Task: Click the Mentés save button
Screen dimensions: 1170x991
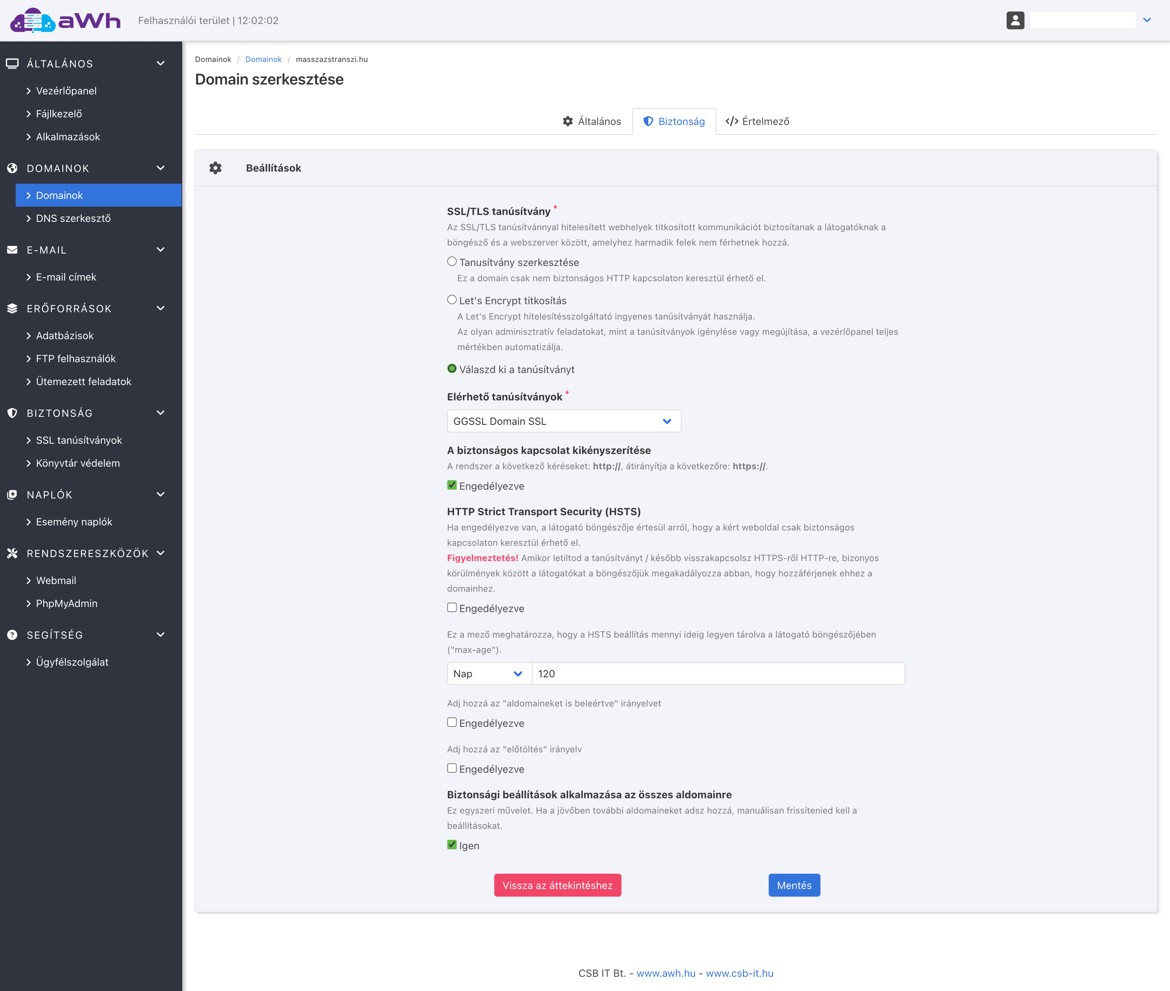Action: click(794, 885)
